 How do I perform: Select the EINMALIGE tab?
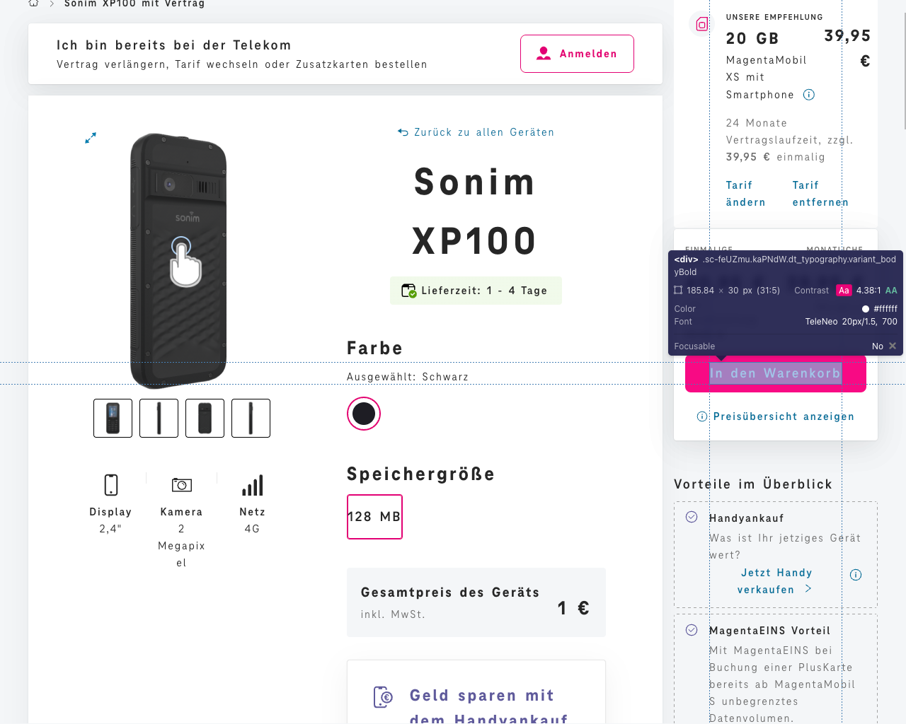coord(710,250)
